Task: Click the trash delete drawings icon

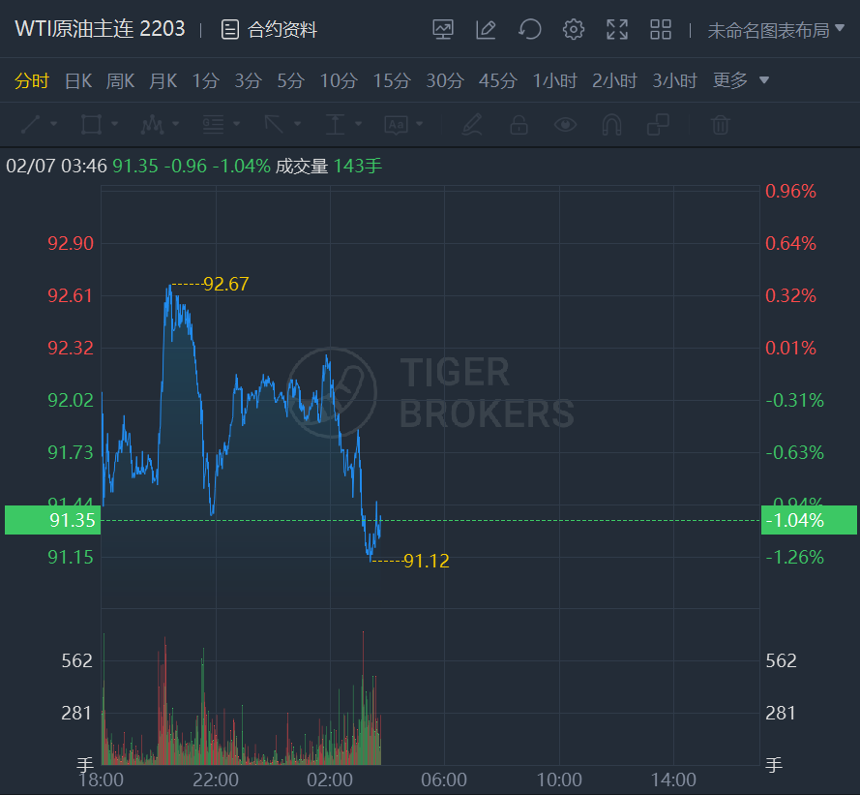Action: coord(720,125)
